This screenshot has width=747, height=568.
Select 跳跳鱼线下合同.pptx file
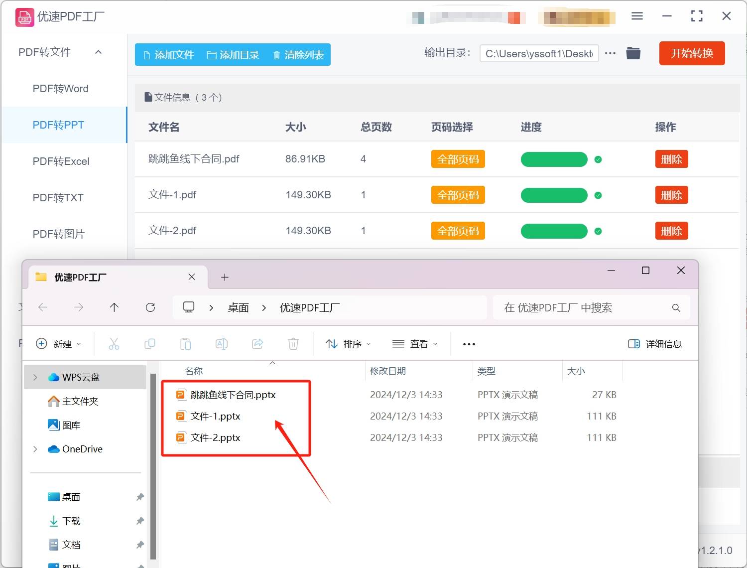pyautogui.click(x=226, y=395)
